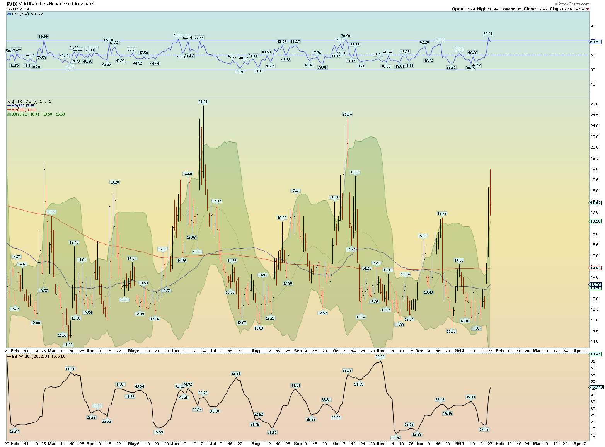Viewport: 605px width, 447px height.
Task: Click the 18.67 price high label
Action: (355, 172)
